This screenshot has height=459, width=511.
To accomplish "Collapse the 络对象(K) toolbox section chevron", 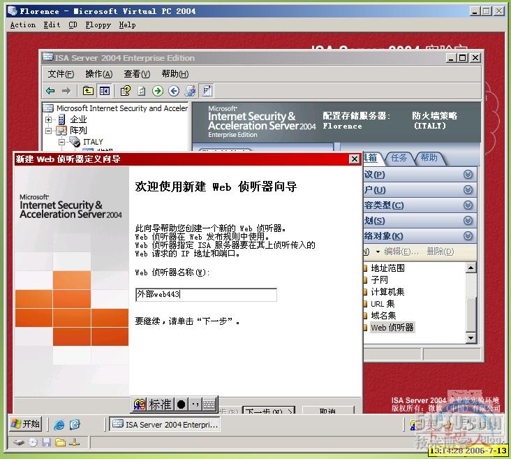I will coord(468,236).
